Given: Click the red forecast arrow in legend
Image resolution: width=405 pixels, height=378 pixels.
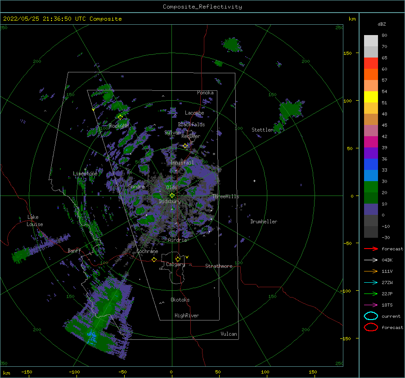Looking at the screenshot, I should click(371, 249).
